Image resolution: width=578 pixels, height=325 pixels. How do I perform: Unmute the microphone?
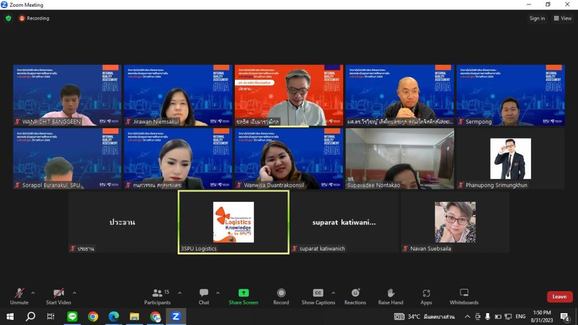[x=19, y=297]
